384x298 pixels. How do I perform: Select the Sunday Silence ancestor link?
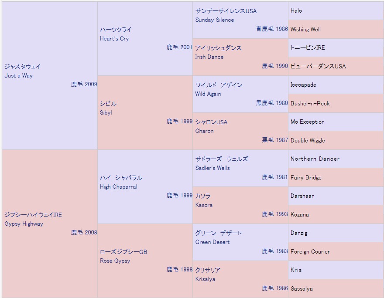226,11
